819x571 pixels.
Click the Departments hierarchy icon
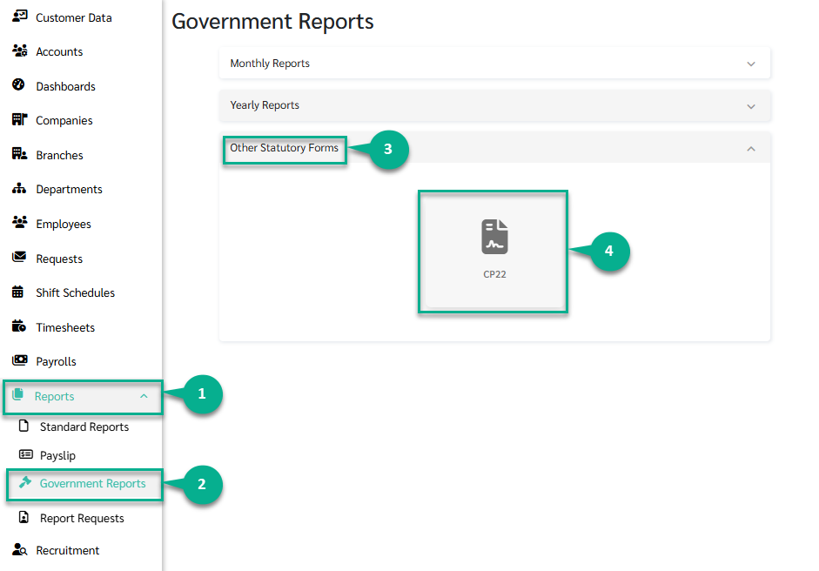(19, 188)
